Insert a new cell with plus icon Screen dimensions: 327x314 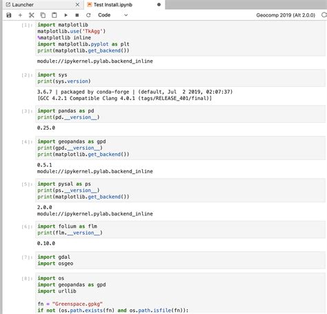point(20,15)
